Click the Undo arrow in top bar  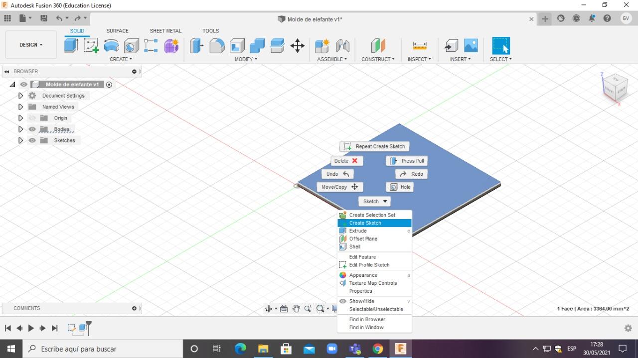59,18
